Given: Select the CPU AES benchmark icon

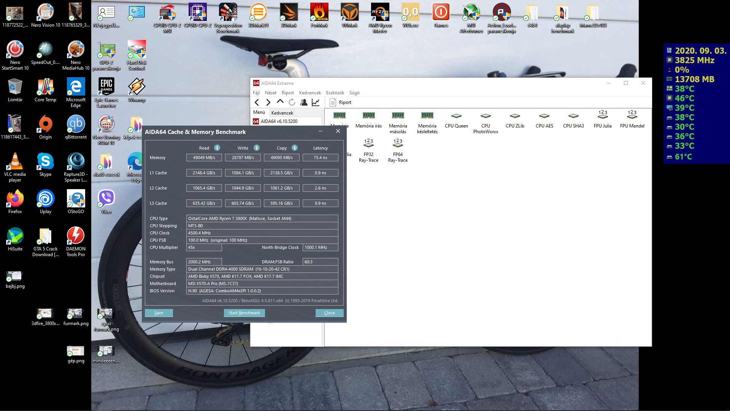Looking at the screenshot, I should point(544,119).
